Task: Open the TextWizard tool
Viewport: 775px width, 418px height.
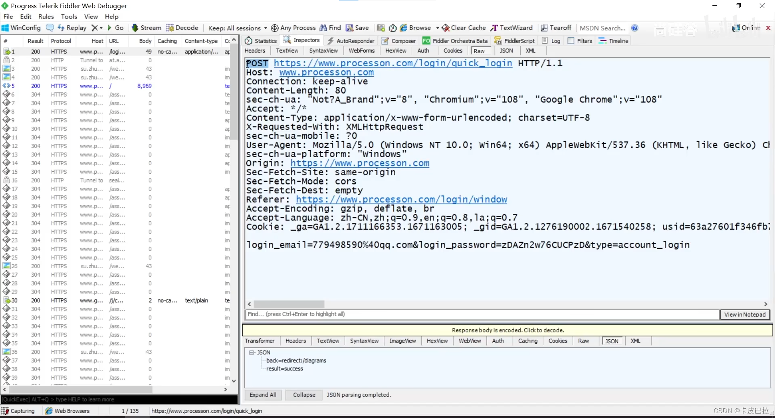Action: pyautogui.click(x=511, y=28)
